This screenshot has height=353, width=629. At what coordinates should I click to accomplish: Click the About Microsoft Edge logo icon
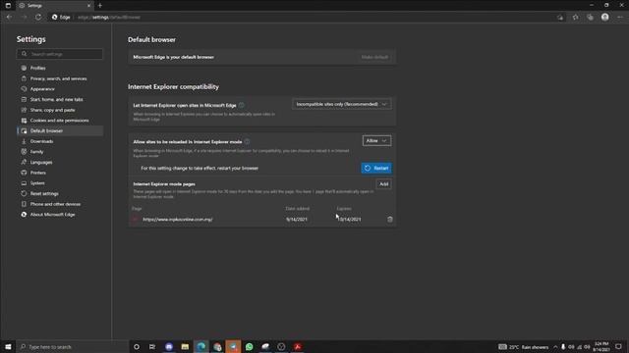click(x=24, y=215)
